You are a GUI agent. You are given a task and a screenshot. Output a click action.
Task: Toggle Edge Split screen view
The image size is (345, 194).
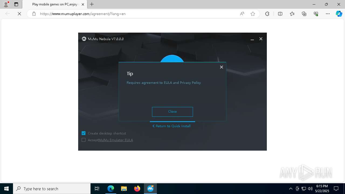[280, 14]
